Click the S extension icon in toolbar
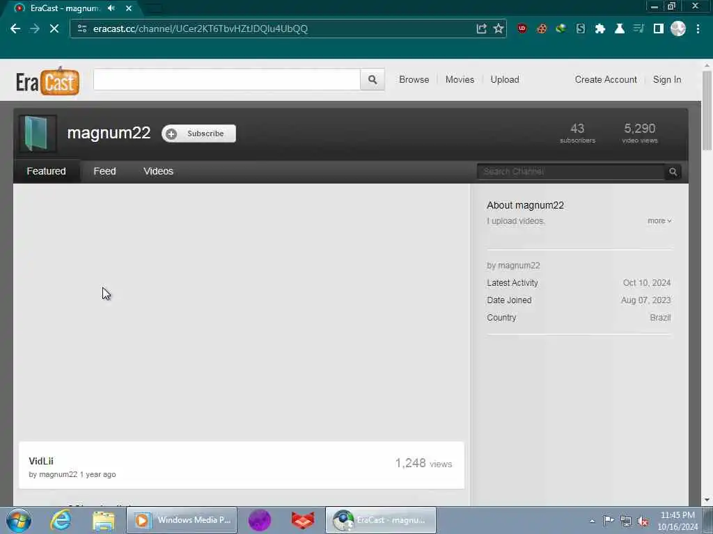The image size is (713, 534). (581, 29)
